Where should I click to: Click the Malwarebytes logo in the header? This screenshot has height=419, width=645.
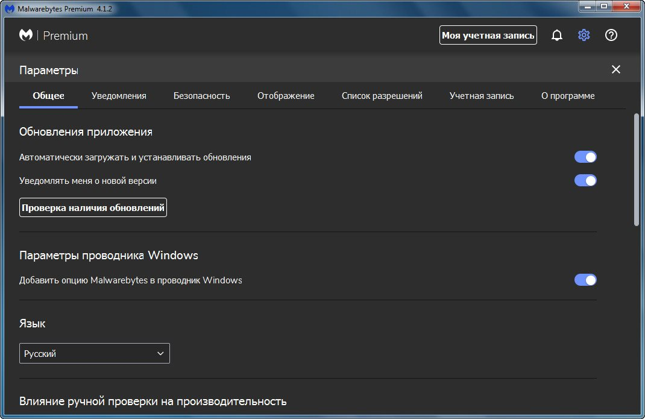pos(26,36)
